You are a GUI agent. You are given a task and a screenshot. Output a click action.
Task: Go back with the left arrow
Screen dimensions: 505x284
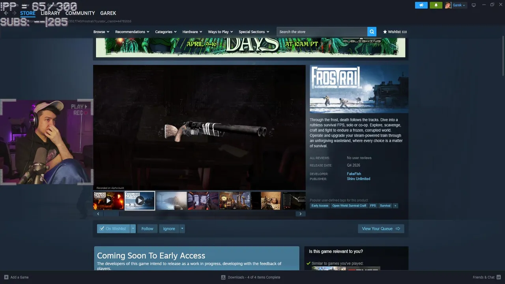point(6,13)
